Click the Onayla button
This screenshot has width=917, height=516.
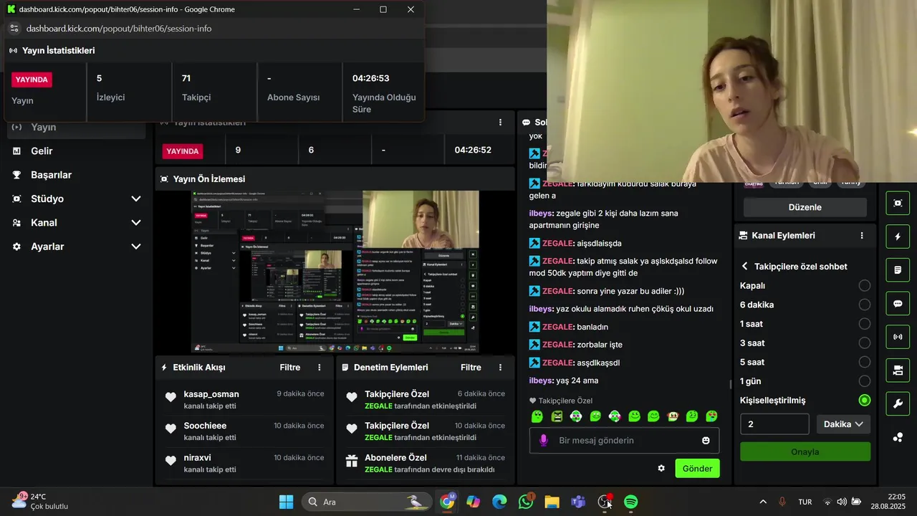805,451
